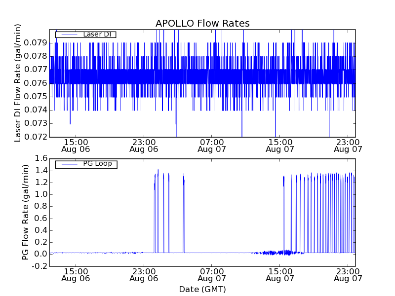
Task: Click '15:00 Aug 07' under the PG Loop plot
Action: [x=280, y=275]
